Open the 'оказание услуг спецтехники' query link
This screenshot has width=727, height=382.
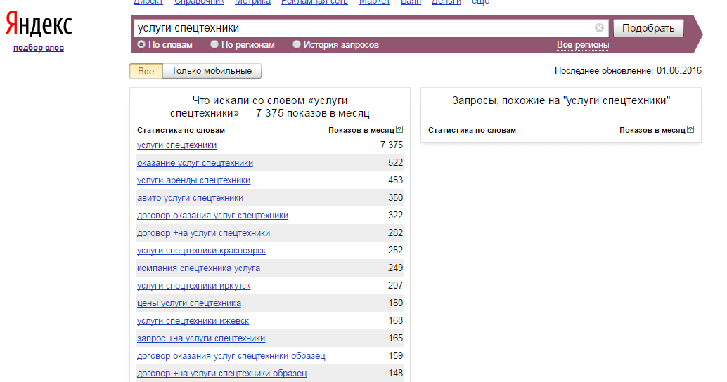195,163
